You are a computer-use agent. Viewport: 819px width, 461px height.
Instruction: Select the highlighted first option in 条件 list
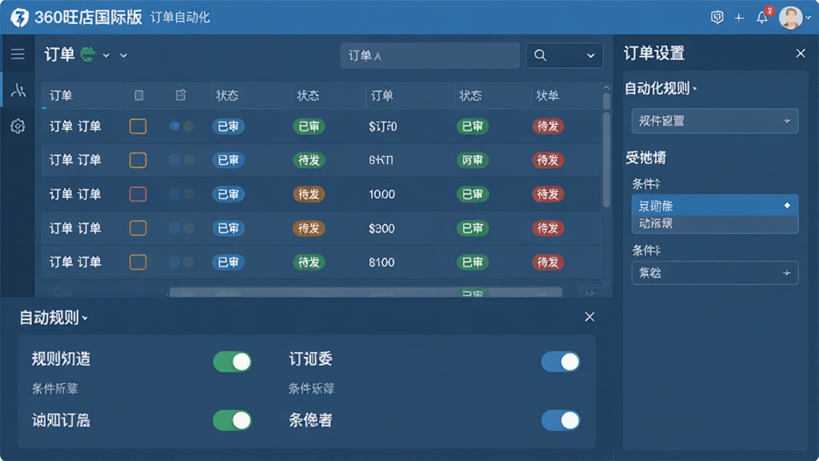point(714,206)
